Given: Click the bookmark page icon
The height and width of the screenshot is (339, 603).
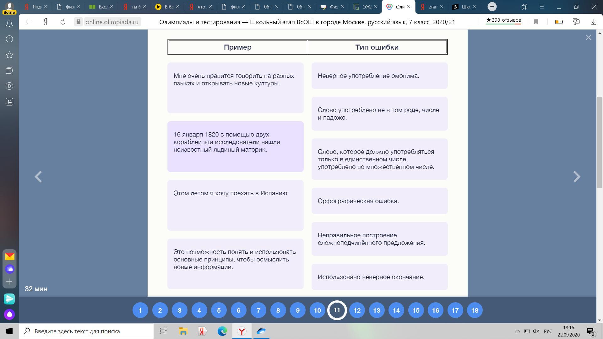Looking at the screenshot, I should (x=536, y=22).
